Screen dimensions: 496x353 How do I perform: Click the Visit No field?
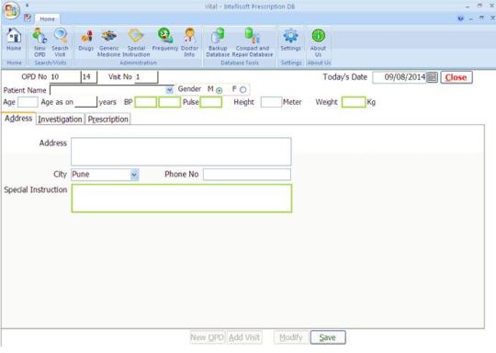pos(146,77)
